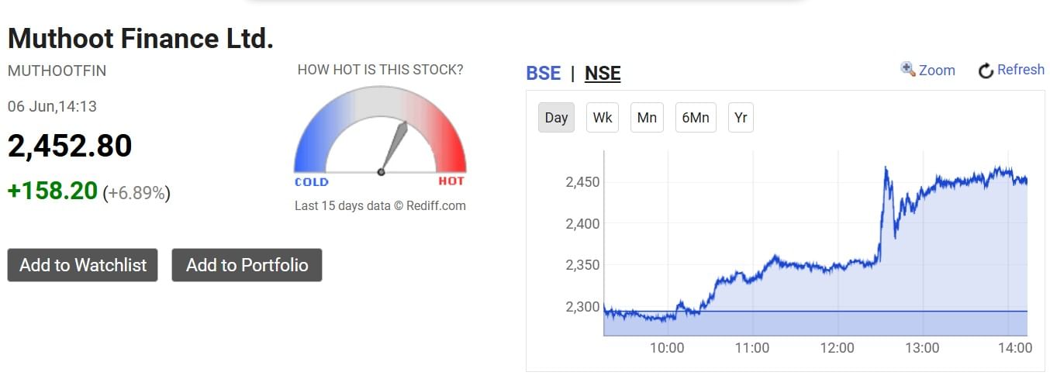Display the Yr chart range
The width and height of the screenshot is (1050, 379).
pos(741,118)
